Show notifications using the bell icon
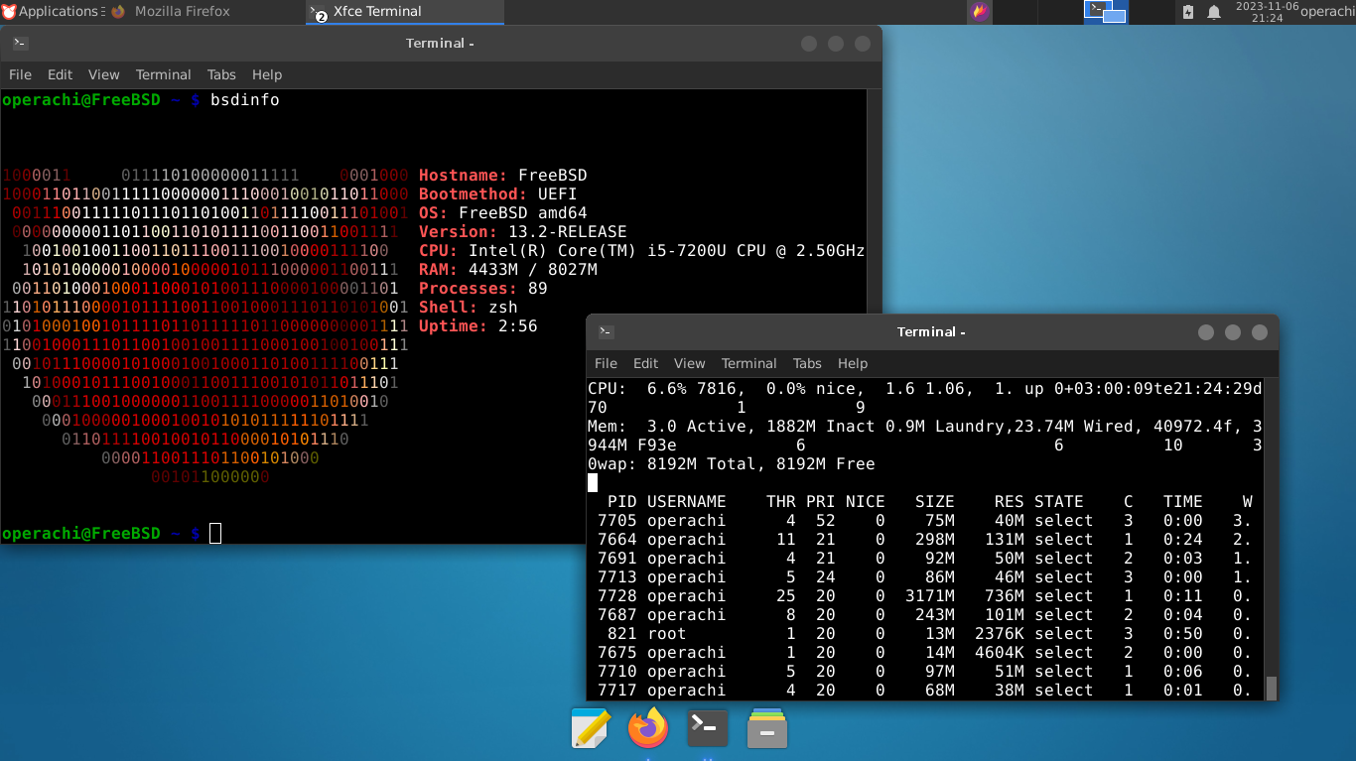The height and width of the screenshot is (761, 1356). [x=1214, y=12]
